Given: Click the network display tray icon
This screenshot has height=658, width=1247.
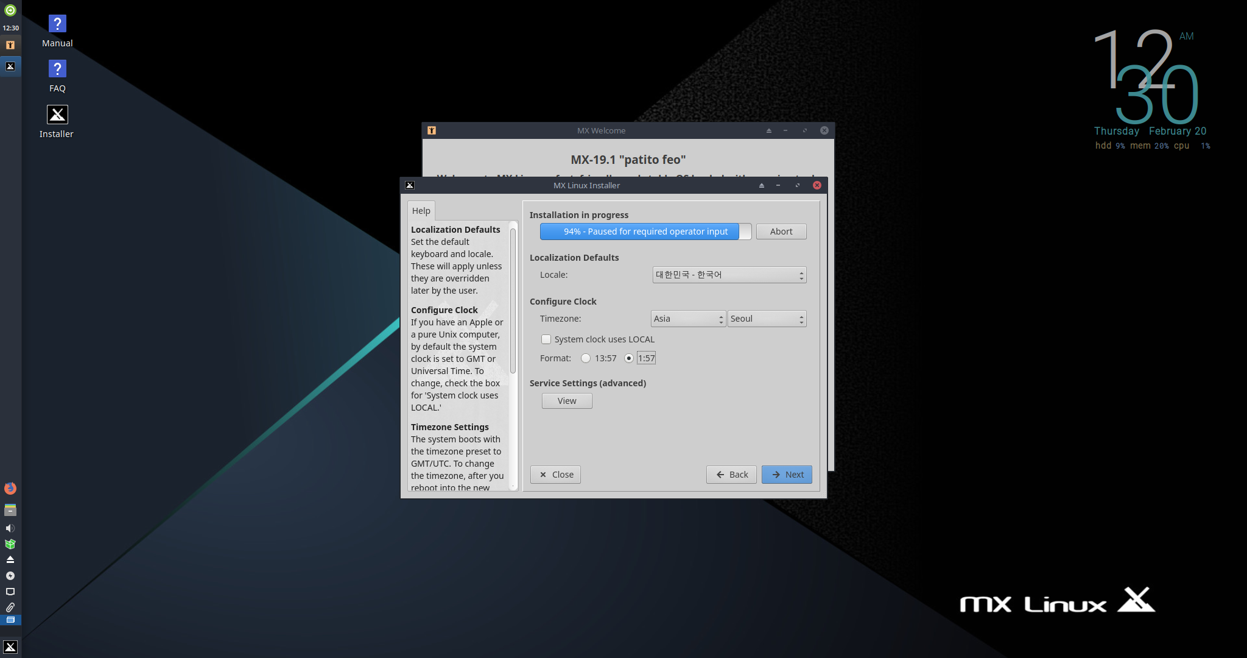Looking at the screenshot, I should (10, 592).
